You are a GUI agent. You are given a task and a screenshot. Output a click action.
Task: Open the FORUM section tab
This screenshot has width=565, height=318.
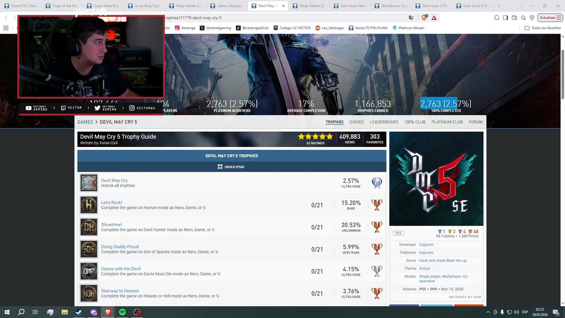click(476, 122)
